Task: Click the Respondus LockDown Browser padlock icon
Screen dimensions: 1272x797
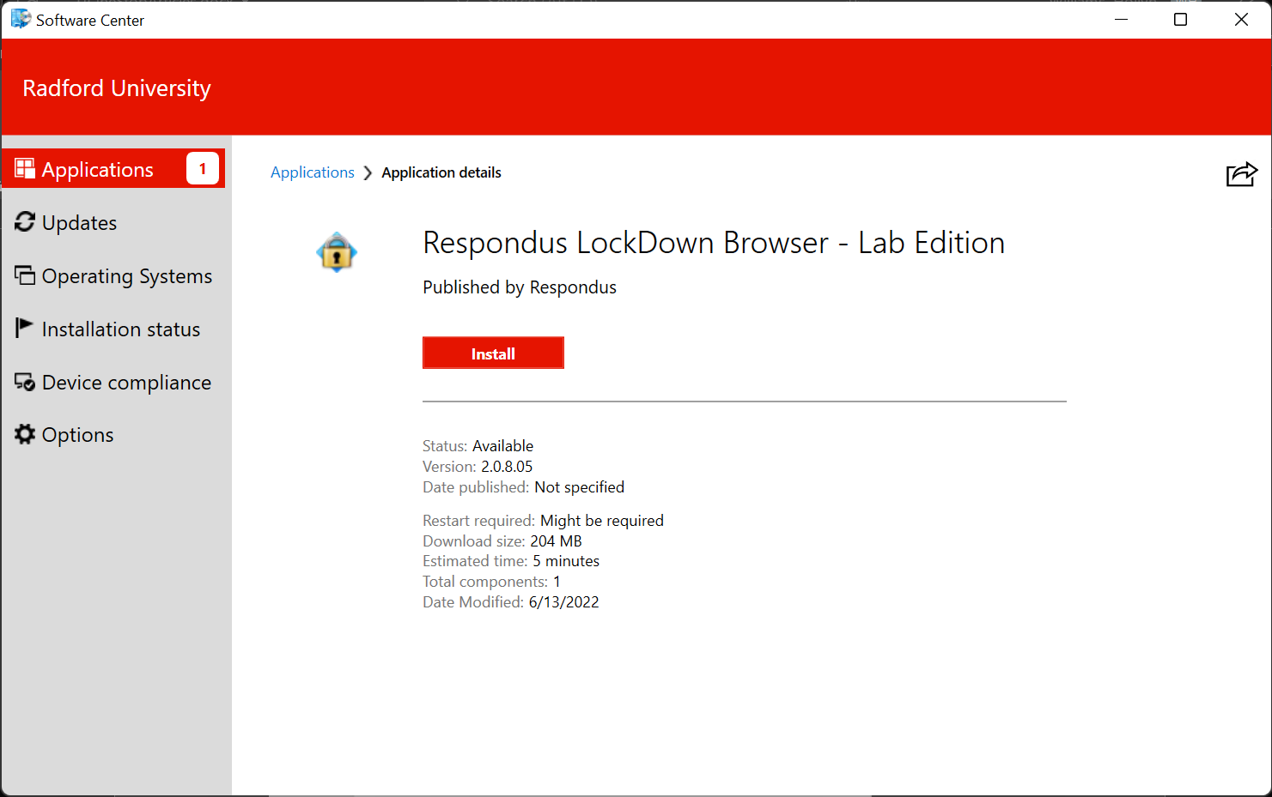Action: [337, 252]
